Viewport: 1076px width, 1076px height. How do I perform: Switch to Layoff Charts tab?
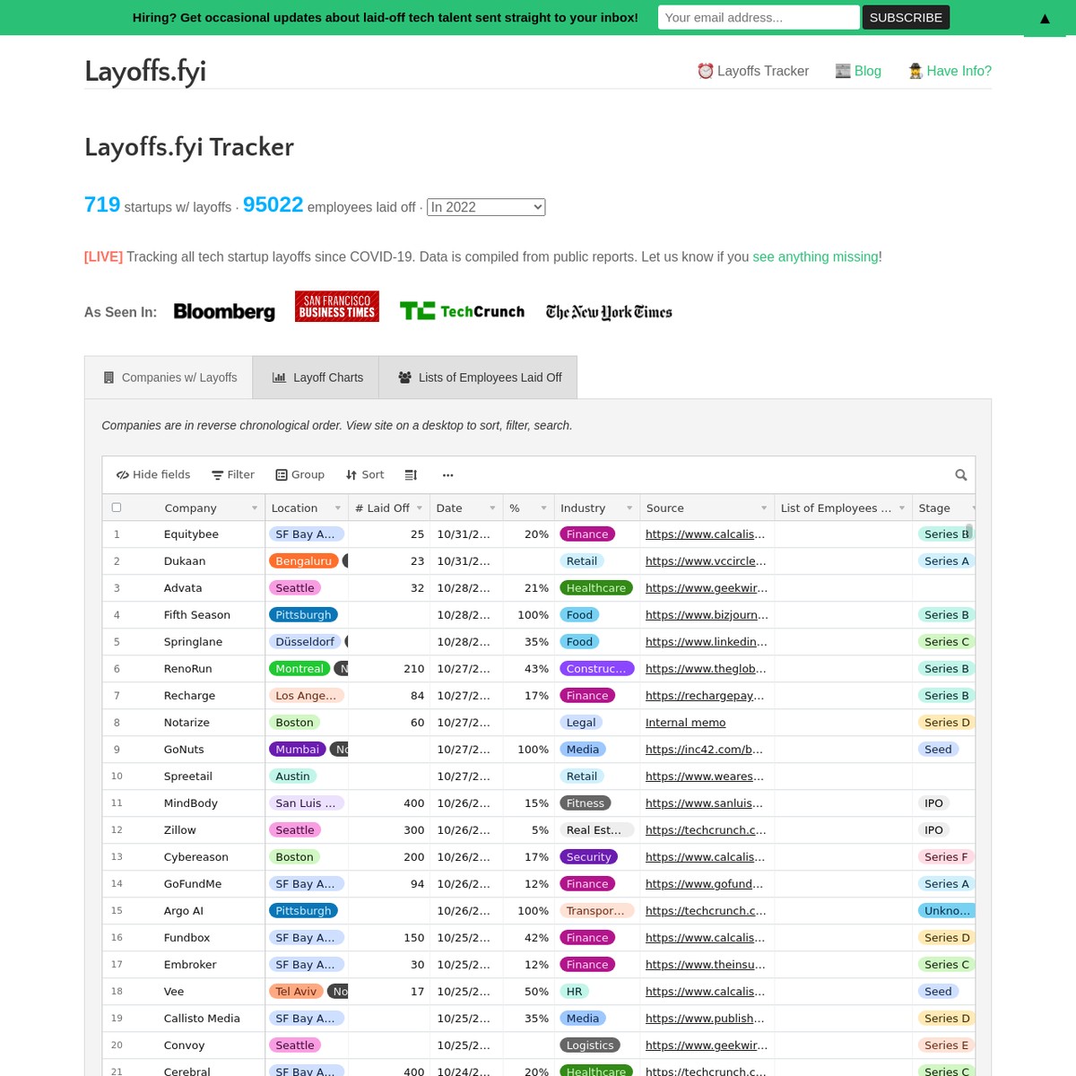(x=316, y=377)
